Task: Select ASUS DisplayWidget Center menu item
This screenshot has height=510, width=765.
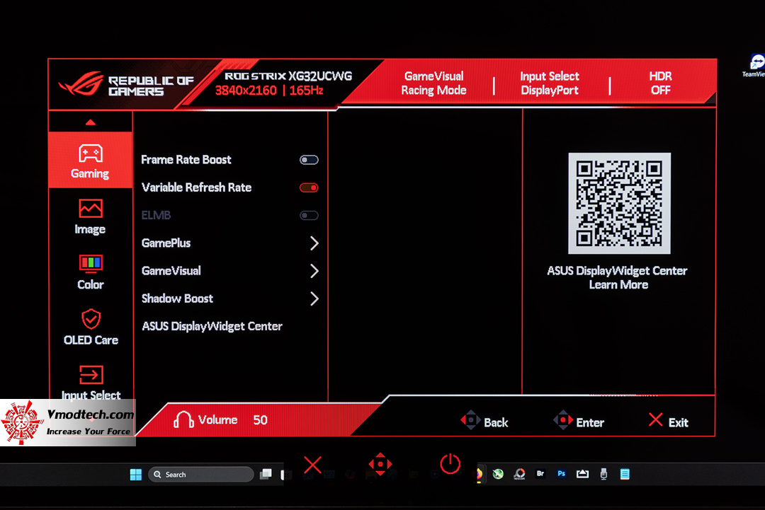Action: (x=212, y=326)
